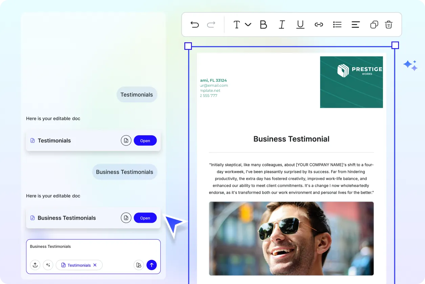Viewport: 425px width, 284px height.
Task: Select the smiling man photo
Action: click(291, 238)
